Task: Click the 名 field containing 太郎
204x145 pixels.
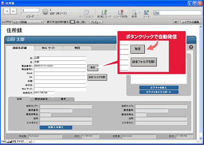Action: [x=60, y=62]
